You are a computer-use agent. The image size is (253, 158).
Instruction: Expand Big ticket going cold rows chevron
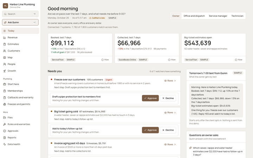click(175, 113)
